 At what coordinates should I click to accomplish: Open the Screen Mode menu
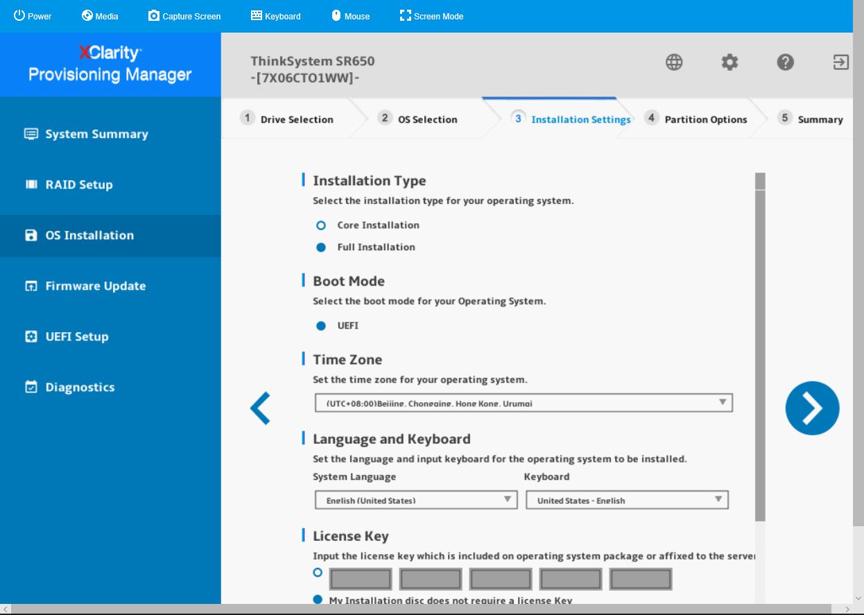coord(431,16)
